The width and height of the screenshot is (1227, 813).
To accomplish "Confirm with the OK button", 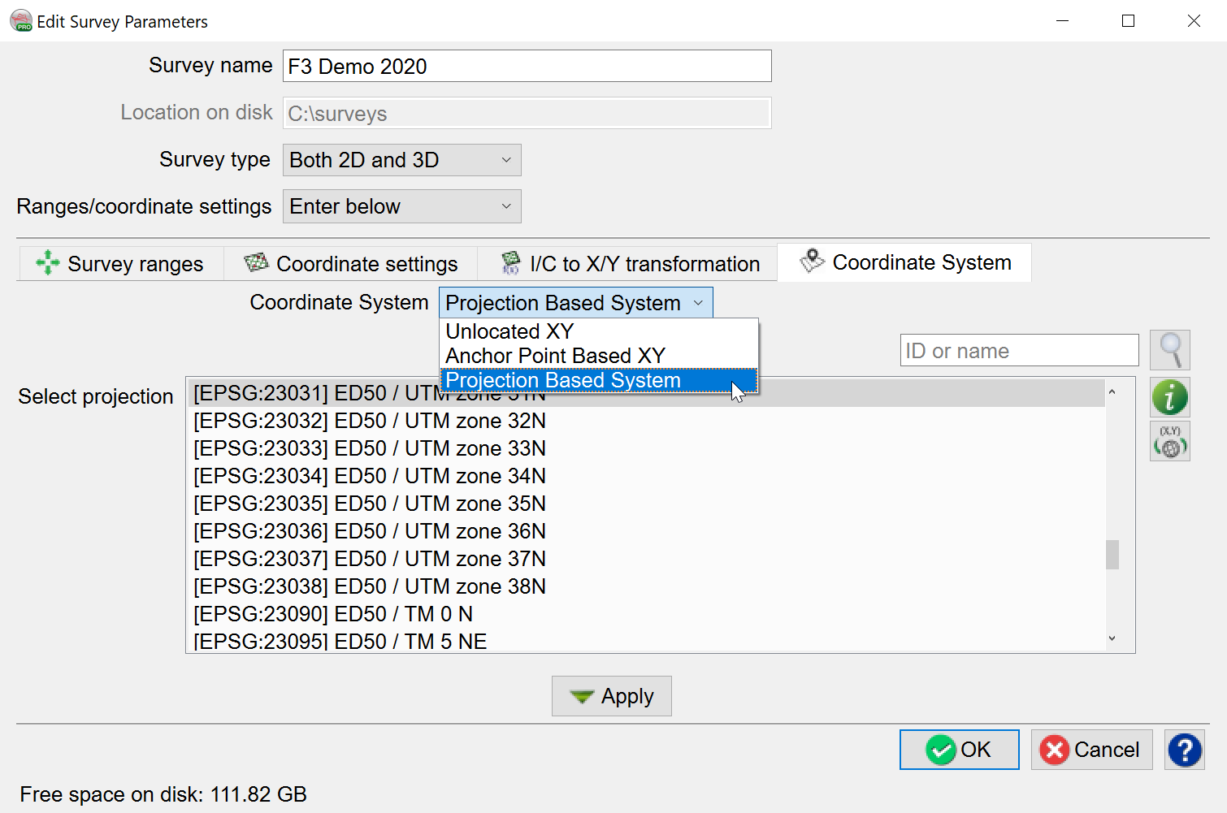I will tap(959, 750).
